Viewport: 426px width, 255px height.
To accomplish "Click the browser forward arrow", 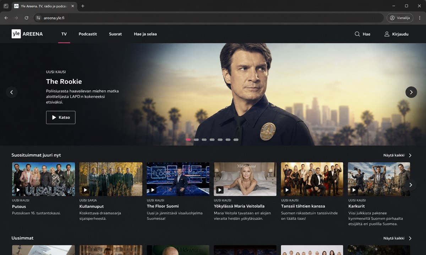I will (16, 18).
